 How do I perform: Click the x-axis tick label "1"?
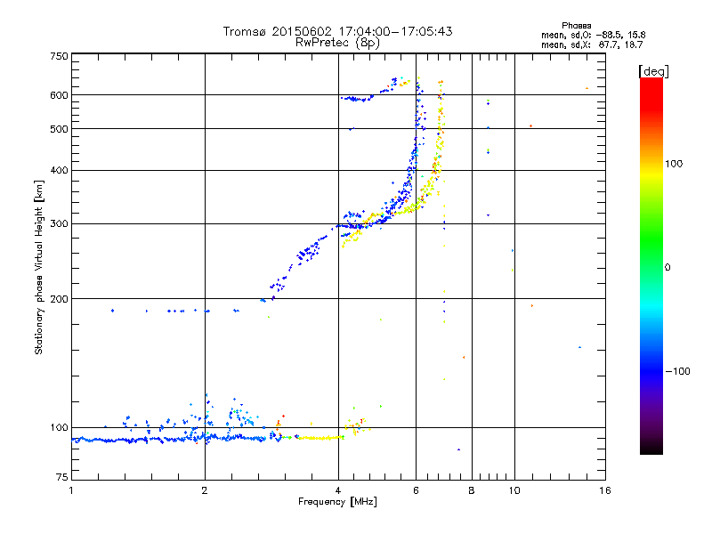[x=71, y=490]
